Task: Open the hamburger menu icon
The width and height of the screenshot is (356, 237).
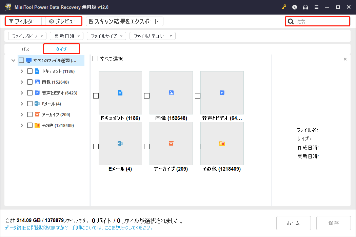Action: coord(316,7)
